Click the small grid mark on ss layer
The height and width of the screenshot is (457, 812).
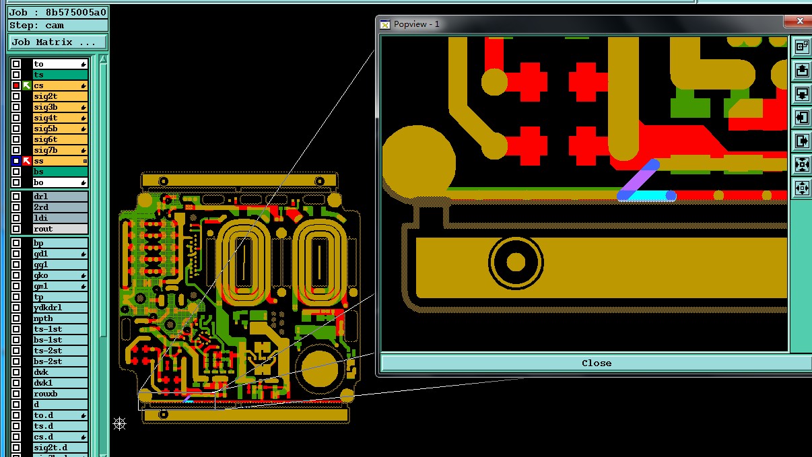click(x=85, y=161)
